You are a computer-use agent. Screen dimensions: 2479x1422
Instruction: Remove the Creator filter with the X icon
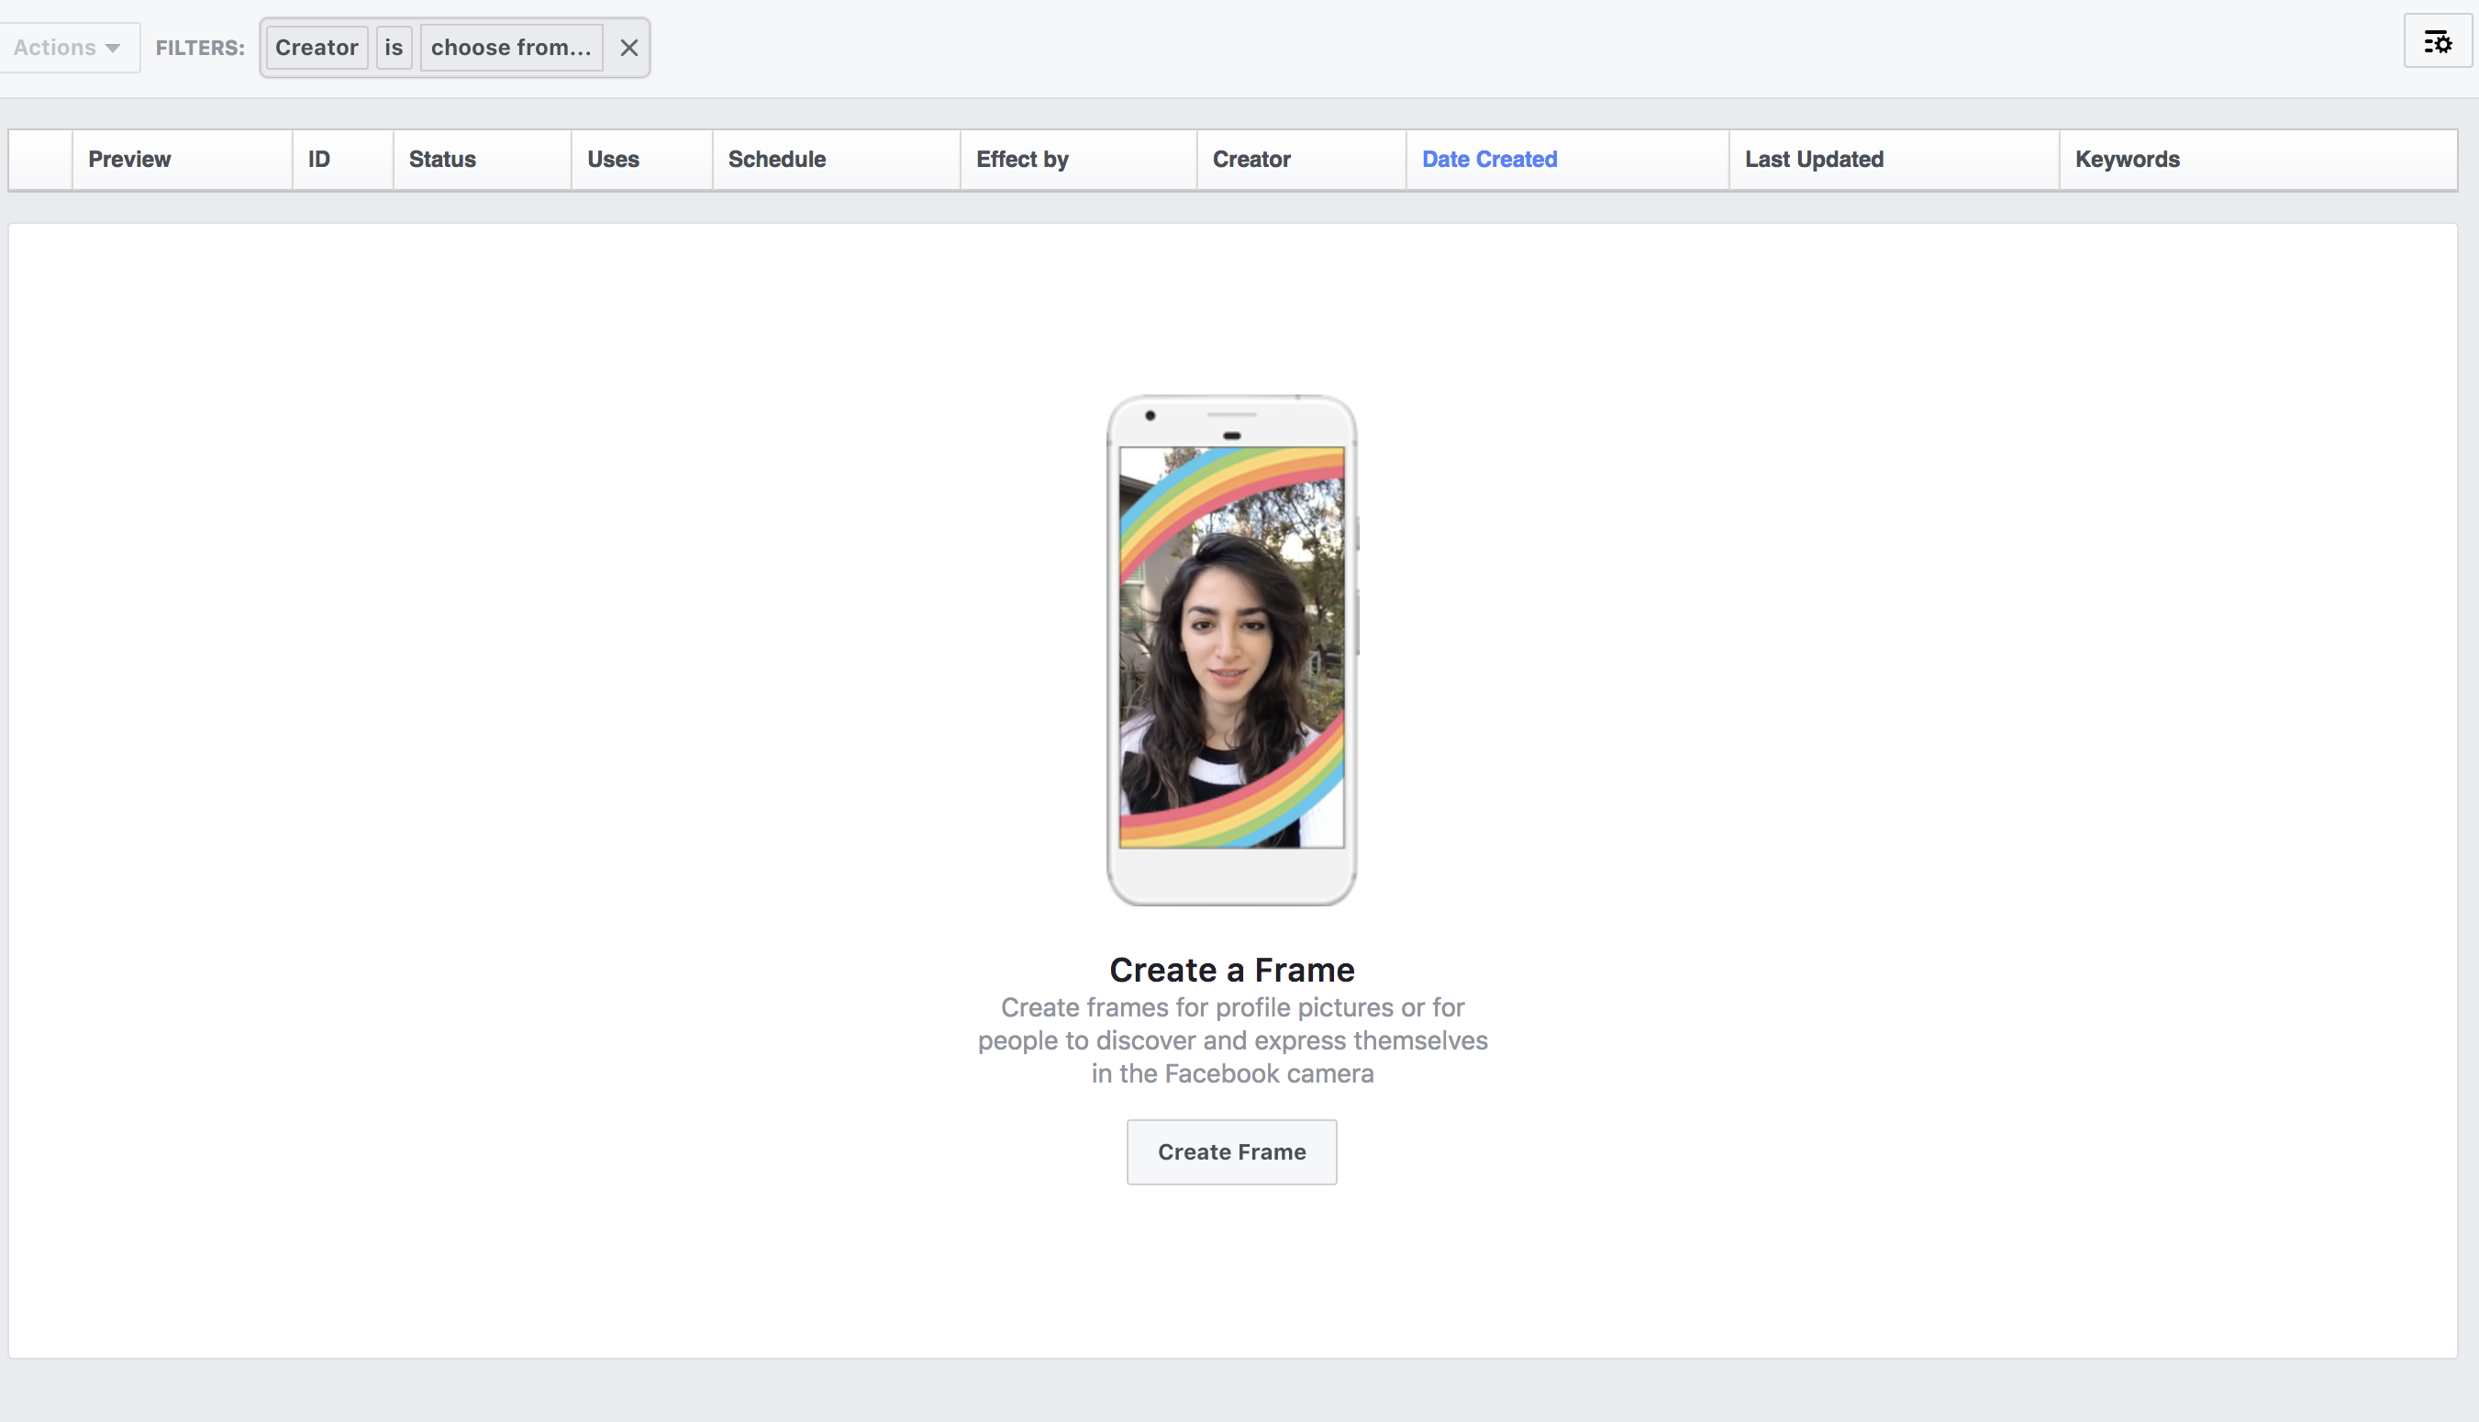pos(629,47)
